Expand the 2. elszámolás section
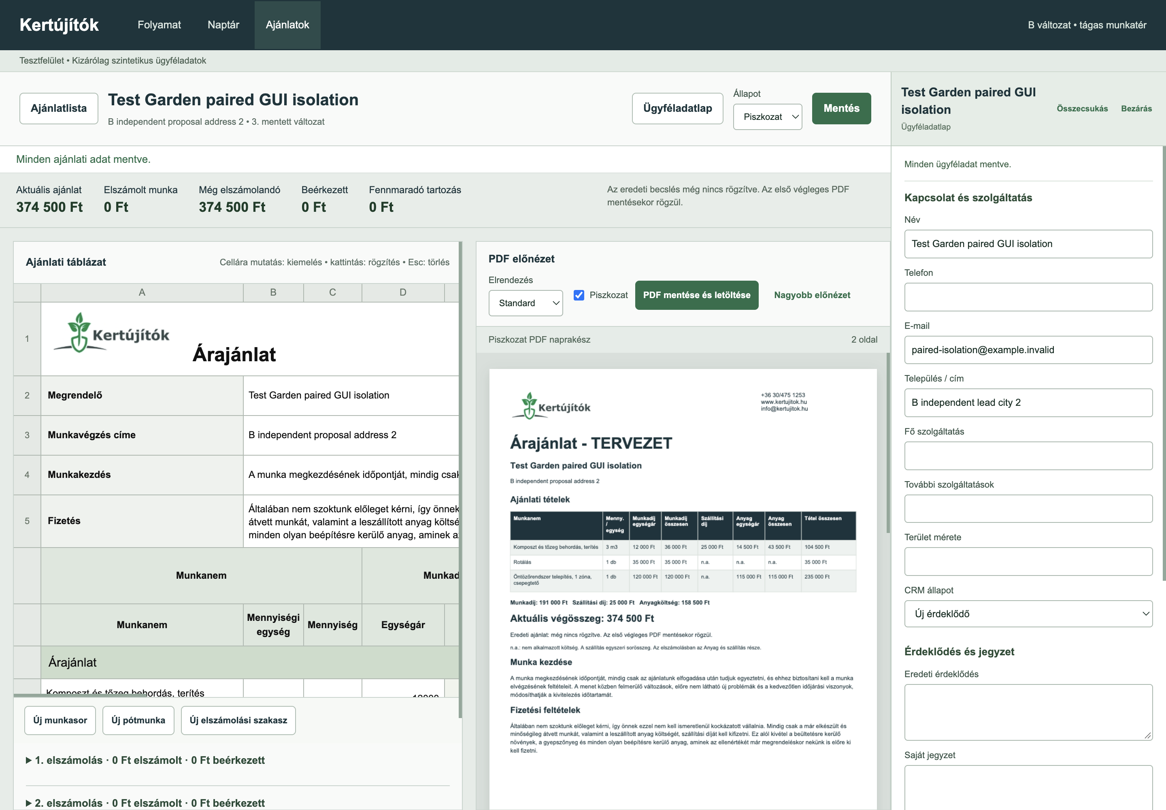This screenshot has height=810, width=1166. click(145, 802)
